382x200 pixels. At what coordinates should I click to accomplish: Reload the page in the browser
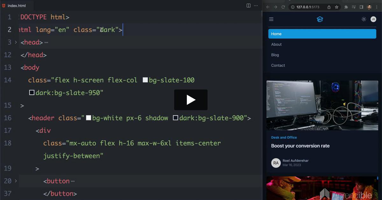(x=283, y=7)
